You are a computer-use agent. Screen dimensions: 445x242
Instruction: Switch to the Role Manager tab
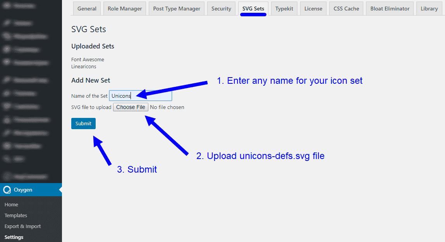coord(125,9)
